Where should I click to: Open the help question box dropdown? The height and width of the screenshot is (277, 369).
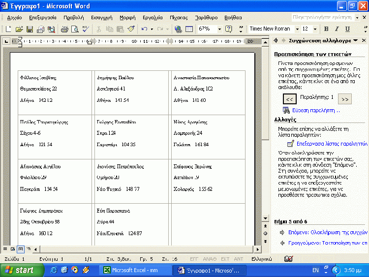click(x=357, y=18)
